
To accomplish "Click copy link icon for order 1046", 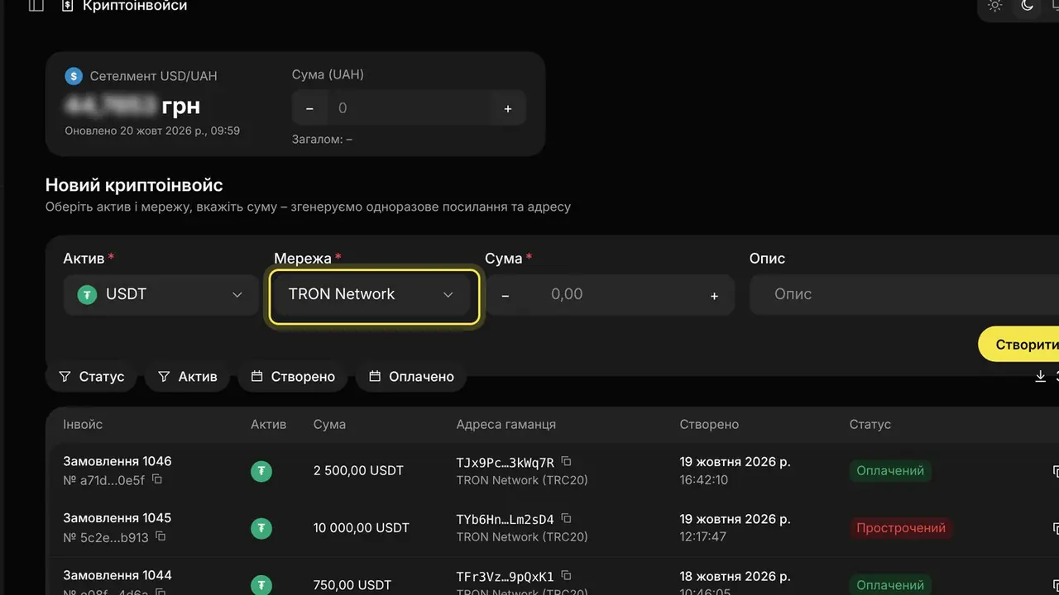I will tap(1055, 471).
